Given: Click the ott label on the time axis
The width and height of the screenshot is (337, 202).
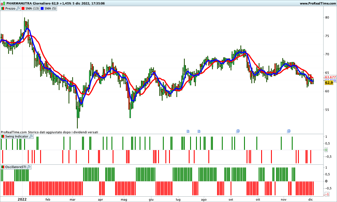Looking at the screenshot, I should pyautogui.click(x=258, y=199).
